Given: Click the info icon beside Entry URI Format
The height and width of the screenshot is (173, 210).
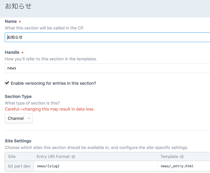Looking at the screenshot, I should point(73,157).
